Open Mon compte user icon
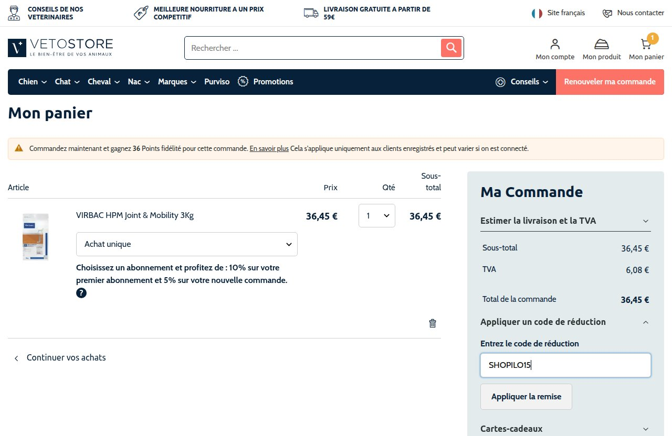This screenshot has height=436, width=672. coord(555,44)
